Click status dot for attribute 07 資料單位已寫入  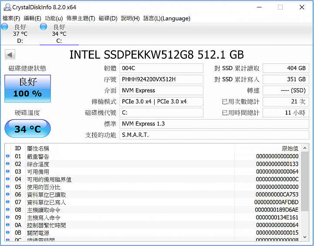tap(8, 202)
